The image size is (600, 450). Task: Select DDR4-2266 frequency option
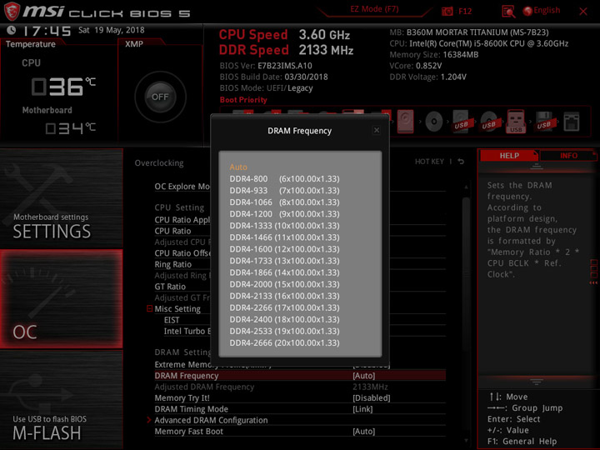click(284, 307)
